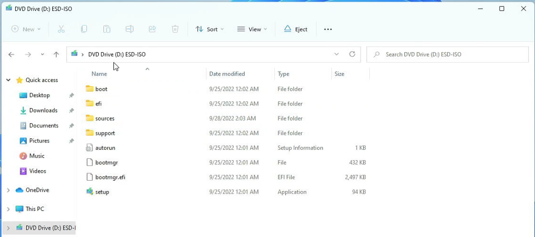Click the Delete trash icon

click(175, 29)
